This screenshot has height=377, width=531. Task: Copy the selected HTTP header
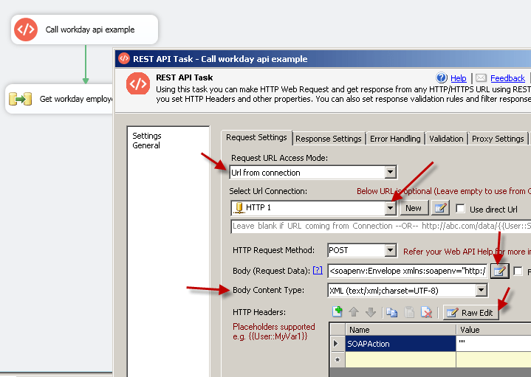pyautogui.click(x=392, y=311)
